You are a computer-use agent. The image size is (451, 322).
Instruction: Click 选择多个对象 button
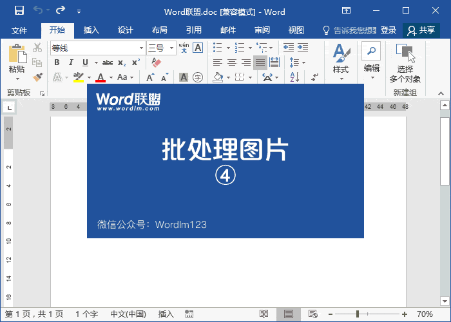click(405, 63)
